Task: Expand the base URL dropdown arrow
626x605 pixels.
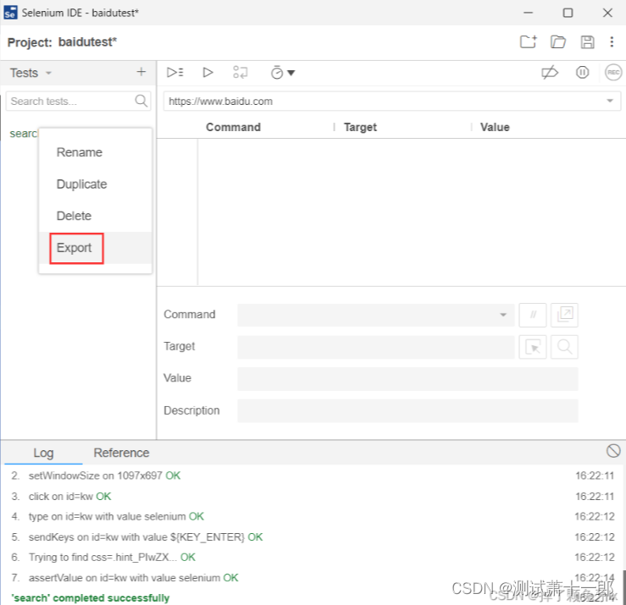Action: (x=610, y=101)
